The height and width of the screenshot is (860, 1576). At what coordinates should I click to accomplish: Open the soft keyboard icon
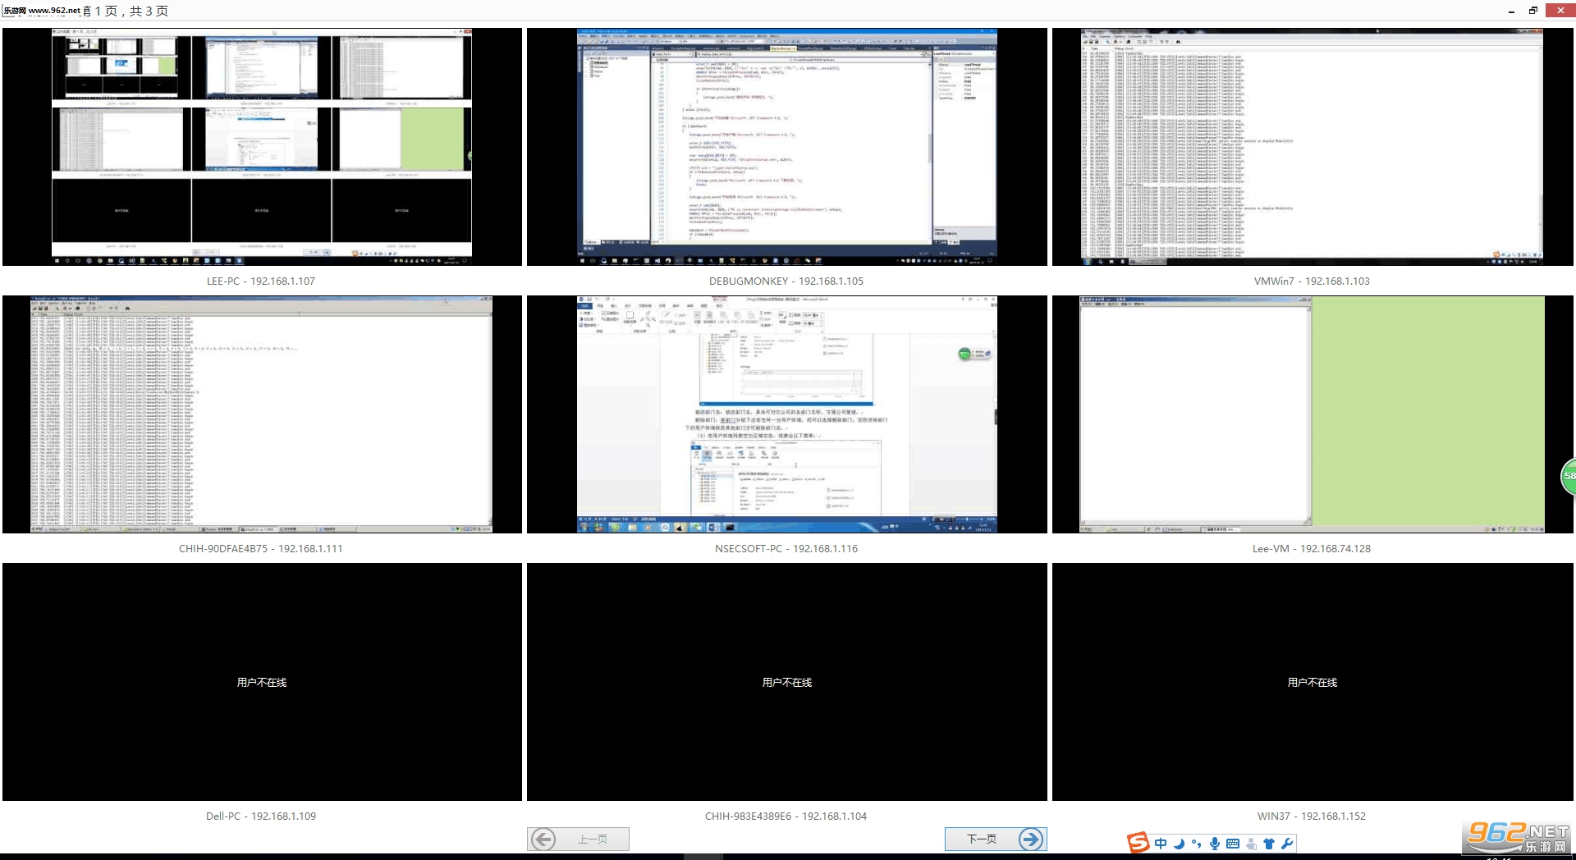tap(1233, 843)
